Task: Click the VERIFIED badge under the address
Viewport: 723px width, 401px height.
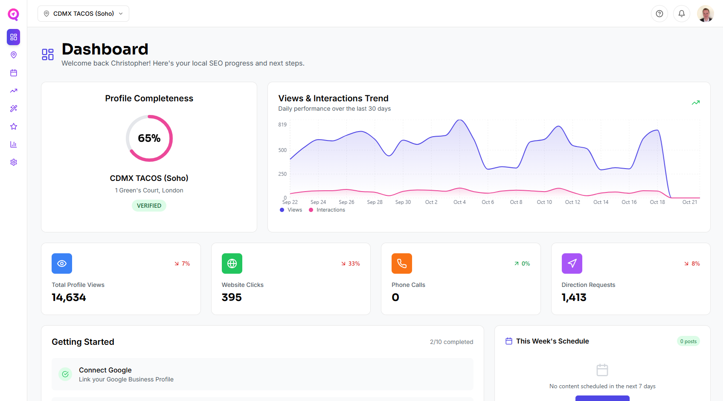Action: [x=149, y=206]
